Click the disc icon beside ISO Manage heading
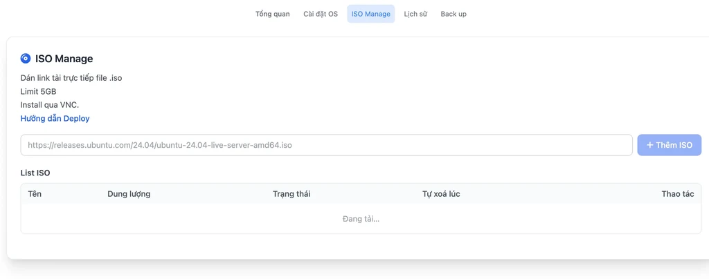 tap(26, 59)
